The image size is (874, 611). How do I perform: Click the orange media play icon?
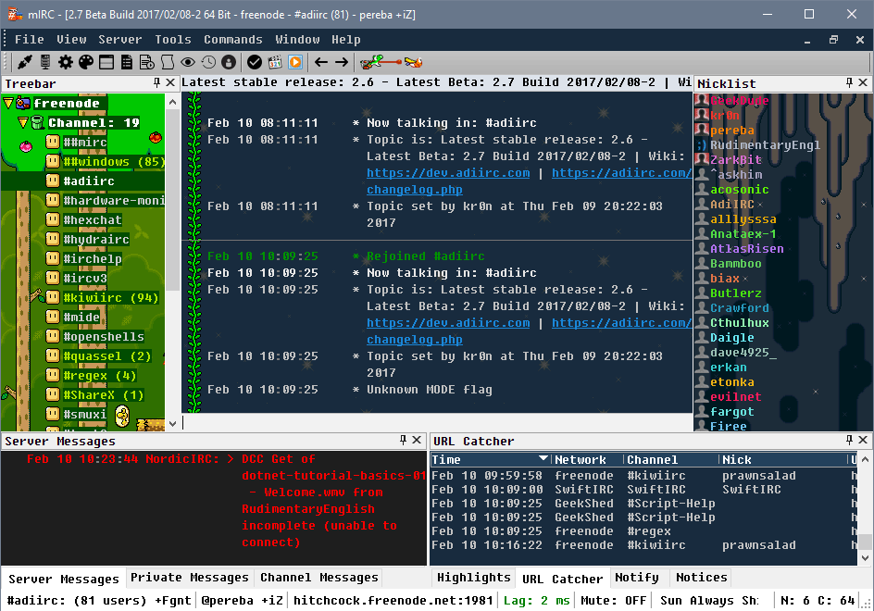pos(295,62)
